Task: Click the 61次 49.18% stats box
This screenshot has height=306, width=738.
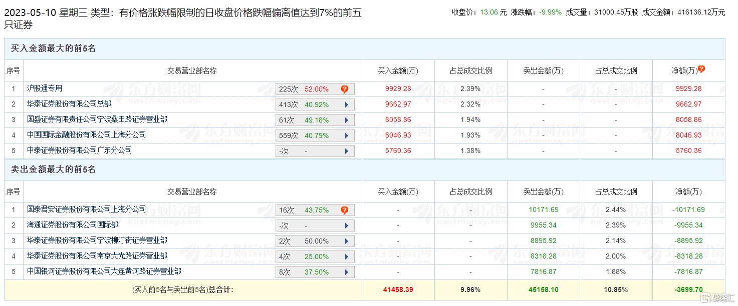Action: pyautogui.click(x=315, y=120)
